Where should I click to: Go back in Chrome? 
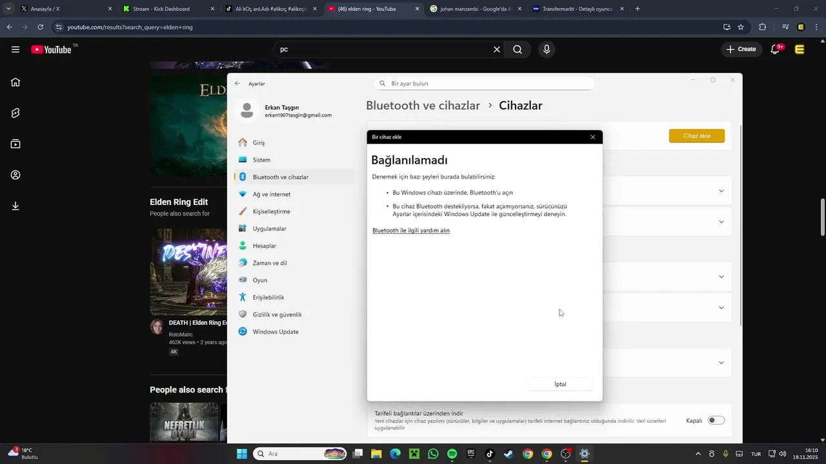(x=9, y=27)
